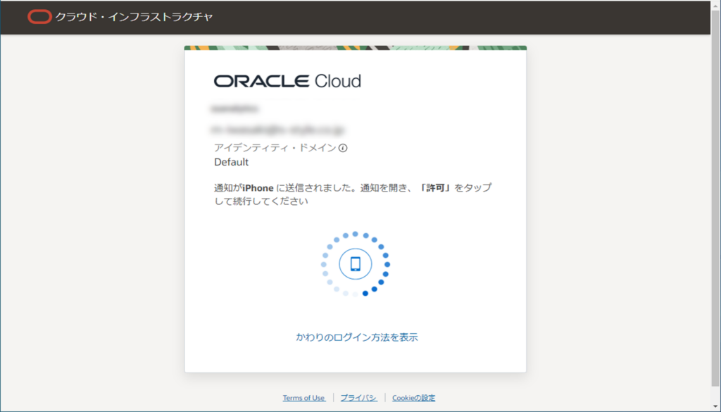Open the プライバシ footer link
This screenshot has width=721, height=412.
pos(358,398)
